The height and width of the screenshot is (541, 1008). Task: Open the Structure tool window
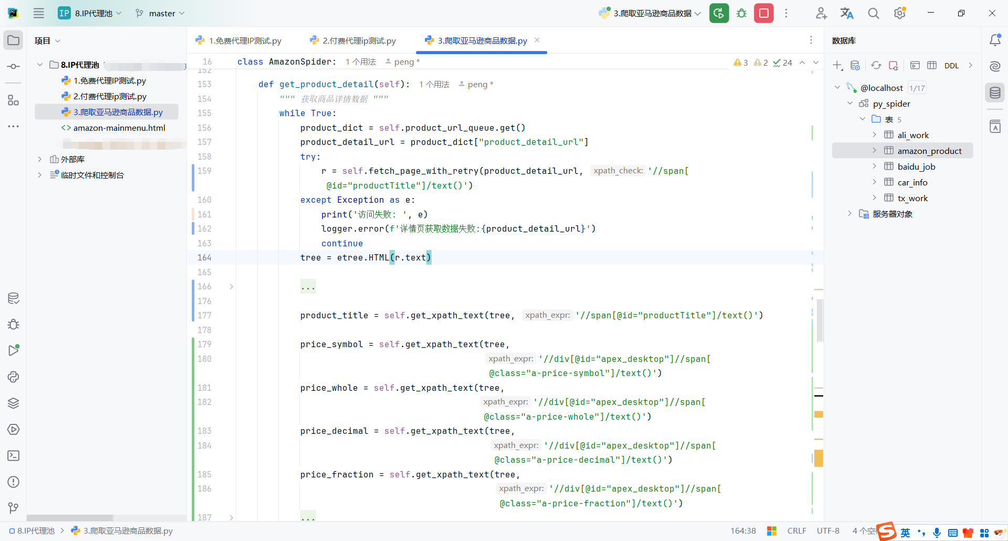[13, 100]
